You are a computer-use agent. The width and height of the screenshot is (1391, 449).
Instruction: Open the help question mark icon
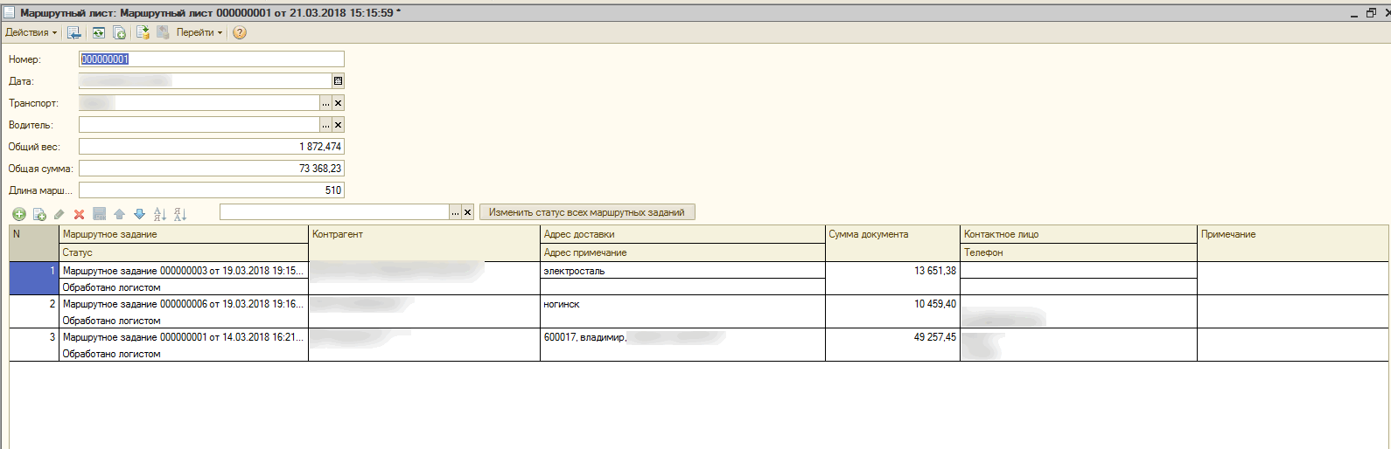240,32
